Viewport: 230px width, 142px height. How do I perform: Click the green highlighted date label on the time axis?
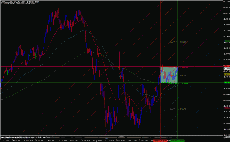pos(177,141)
